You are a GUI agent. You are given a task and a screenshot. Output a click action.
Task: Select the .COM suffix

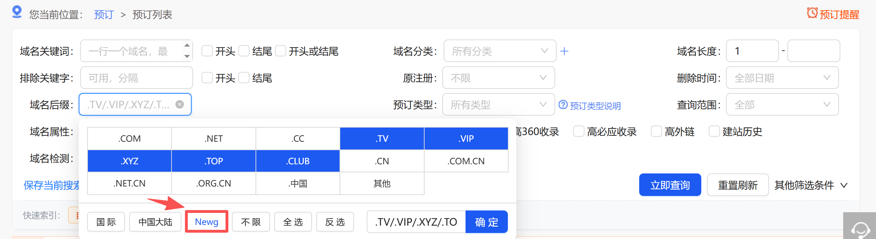[130, 139]
